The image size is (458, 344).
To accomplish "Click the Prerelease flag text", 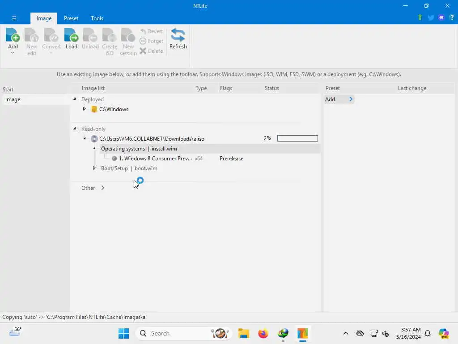I will coord(231,159).
